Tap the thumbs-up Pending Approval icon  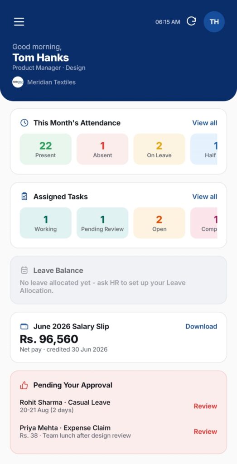pos(24,385)
